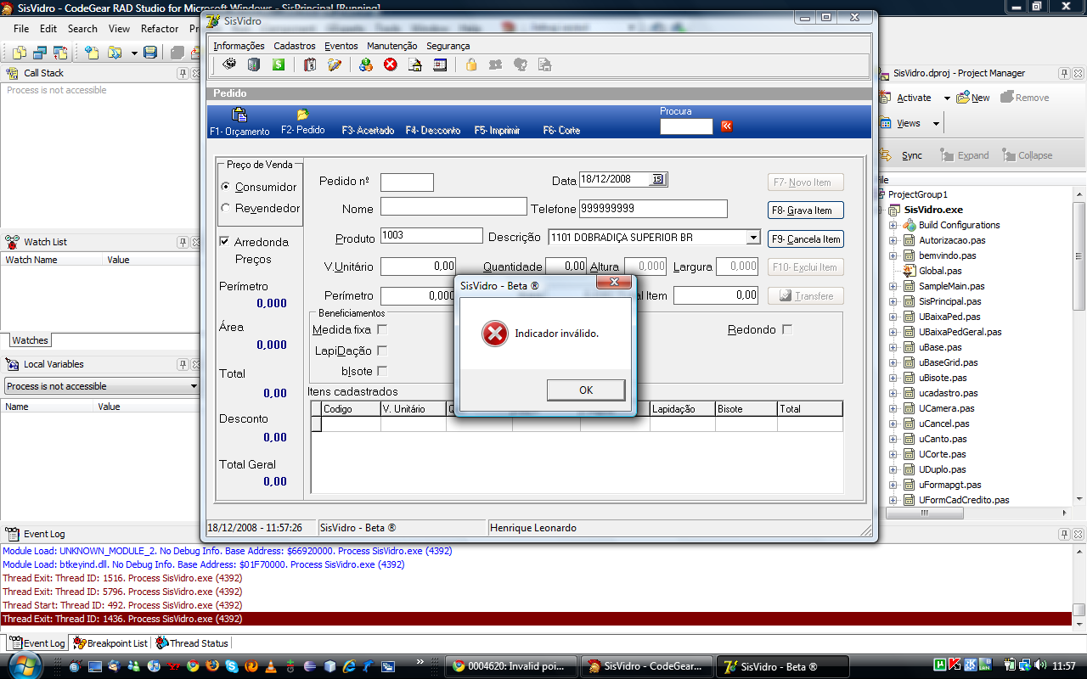Select the Revendedor radio button
This screenshot has width=1087, height=679.
(225, 208)
